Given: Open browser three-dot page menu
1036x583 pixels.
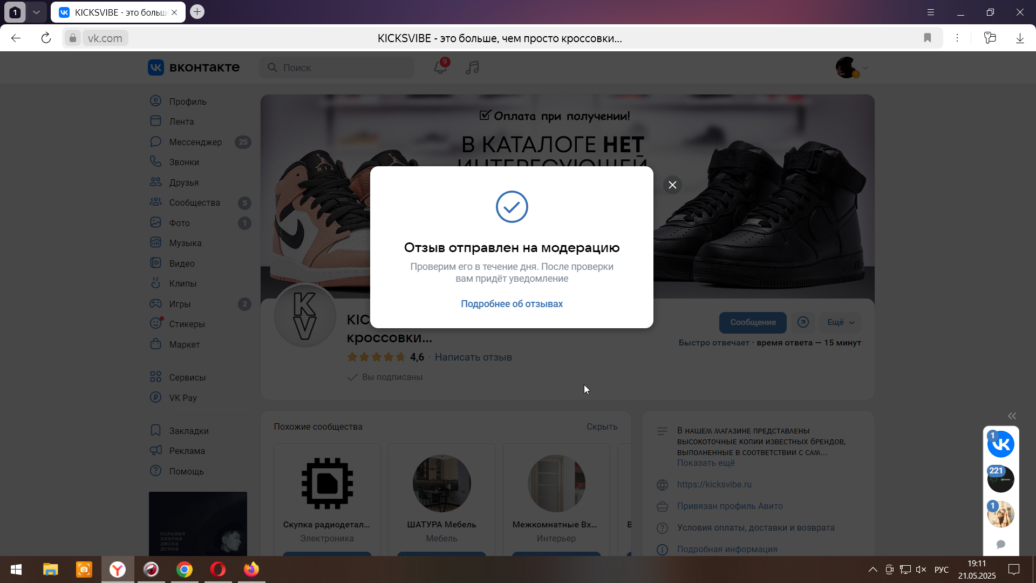Looking at the screenshot, I should click(x=957, y=38).
